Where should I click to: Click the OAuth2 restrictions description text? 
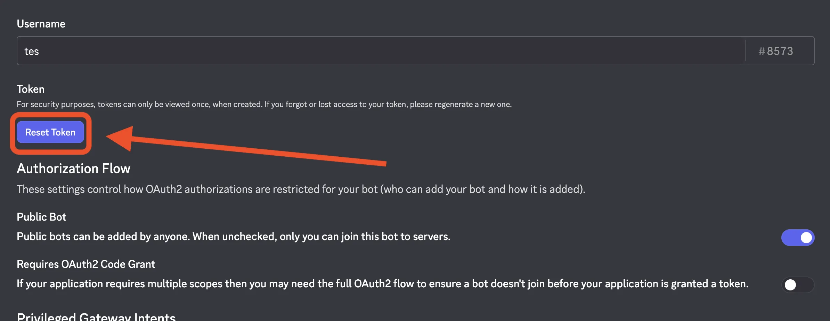click(x=301, y=189)
